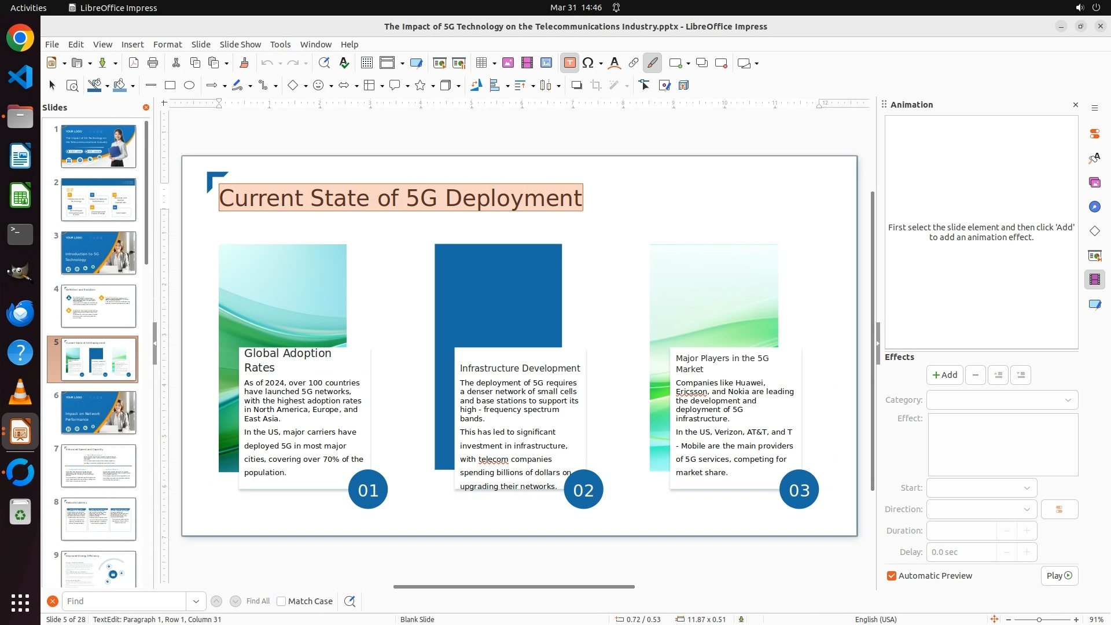Image resolution: width=1111 pixels, height=625 pixels.
Task: Click the Insert Text Box toolbar icon
Action: pyautogui.click(x=569, y=63)
